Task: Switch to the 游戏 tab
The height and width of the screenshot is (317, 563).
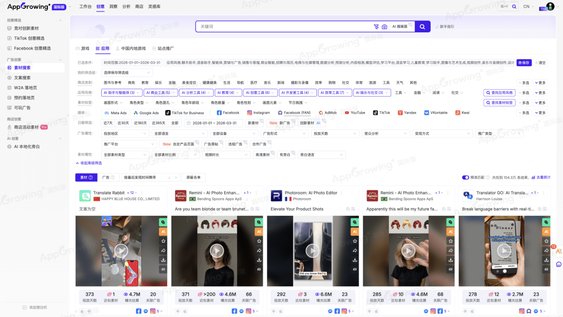Action: point(83,48)
